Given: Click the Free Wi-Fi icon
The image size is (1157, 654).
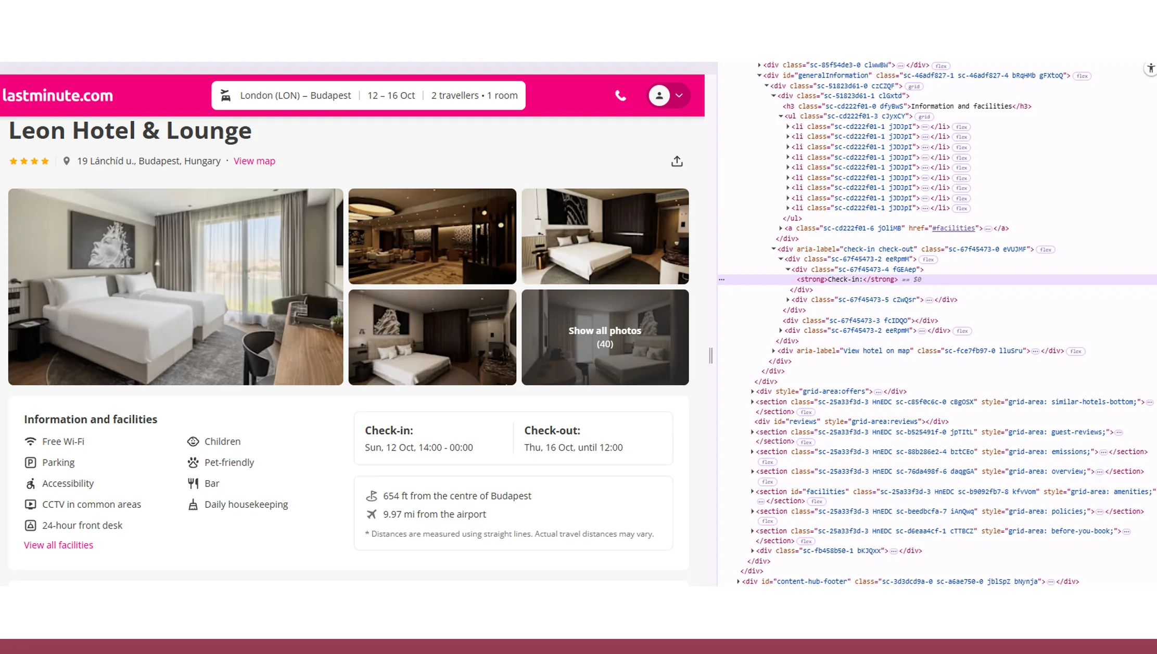Looking at the screenshot, I should pos(30,441).
